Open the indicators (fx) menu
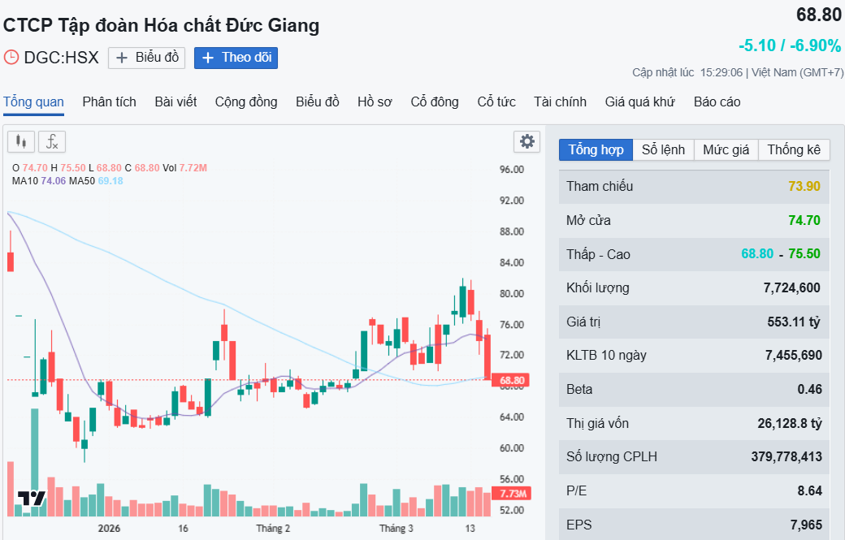The height and width of the screenshot is (540, 845). [52, 142]
